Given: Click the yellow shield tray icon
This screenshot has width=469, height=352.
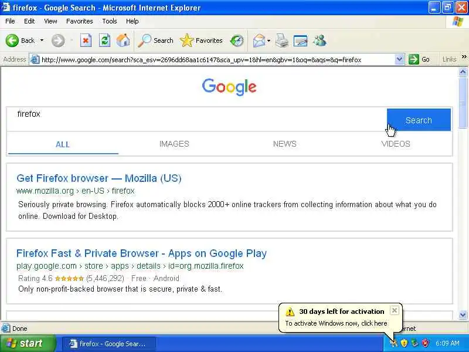Looking at the screenshot, I should 404,343.
